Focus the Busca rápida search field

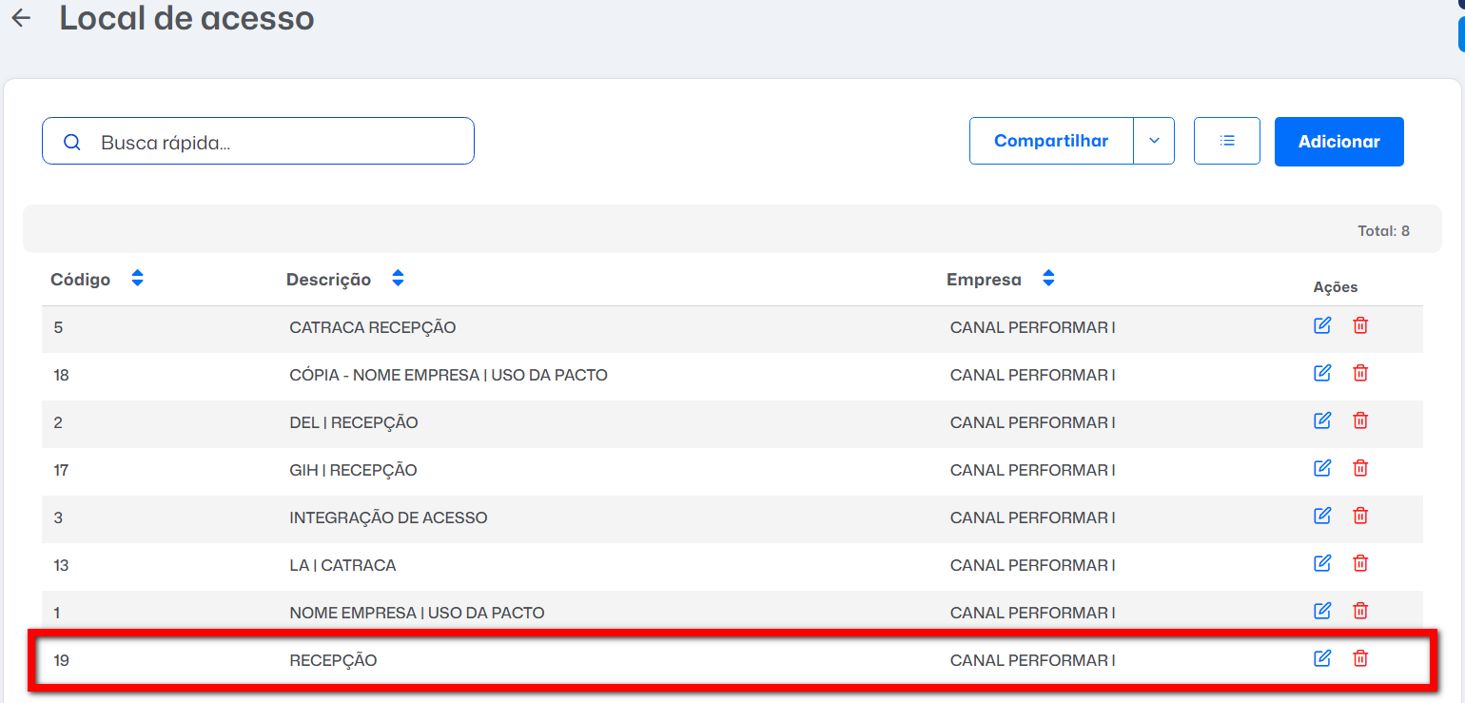pyautogui.click(x=258, y=141)
